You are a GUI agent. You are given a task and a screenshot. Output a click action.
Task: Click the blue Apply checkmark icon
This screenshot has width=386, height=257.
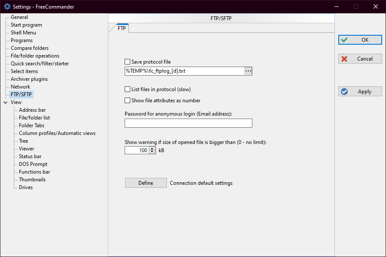tap(344, 92)
